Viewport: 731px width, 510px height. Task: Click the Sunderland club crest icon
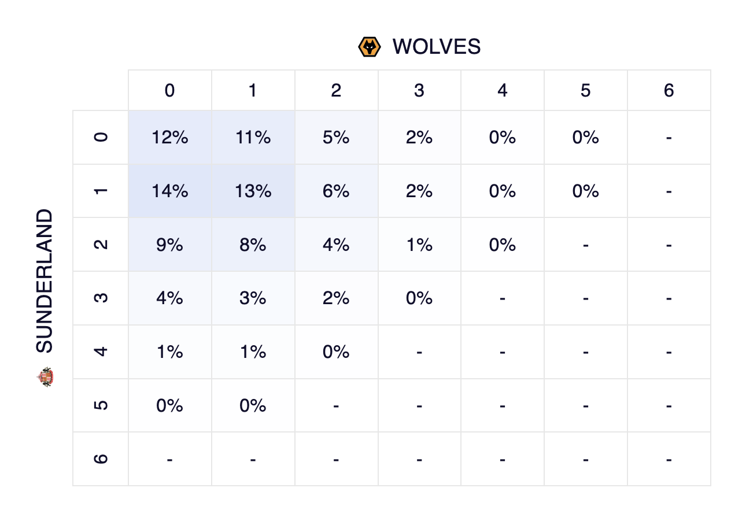pyautogui.click(x=45, y=377)
